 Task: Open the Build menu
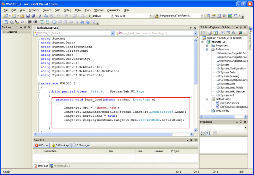click(57, 10)
